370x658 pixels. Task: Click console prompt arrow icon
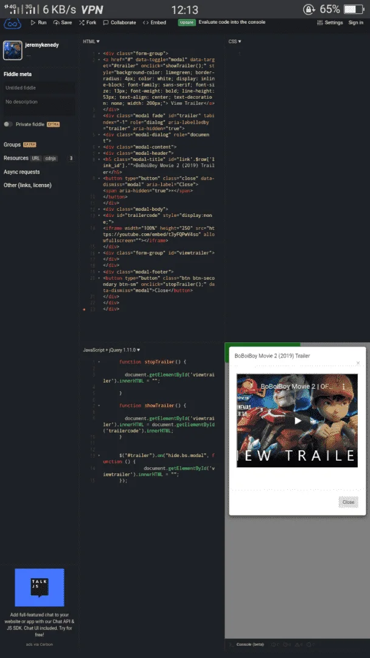[x=231, y=645]
